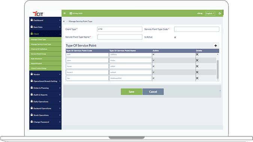
Task: Open Manage Client Type submenu item
Action: click(x=45, y=39)
